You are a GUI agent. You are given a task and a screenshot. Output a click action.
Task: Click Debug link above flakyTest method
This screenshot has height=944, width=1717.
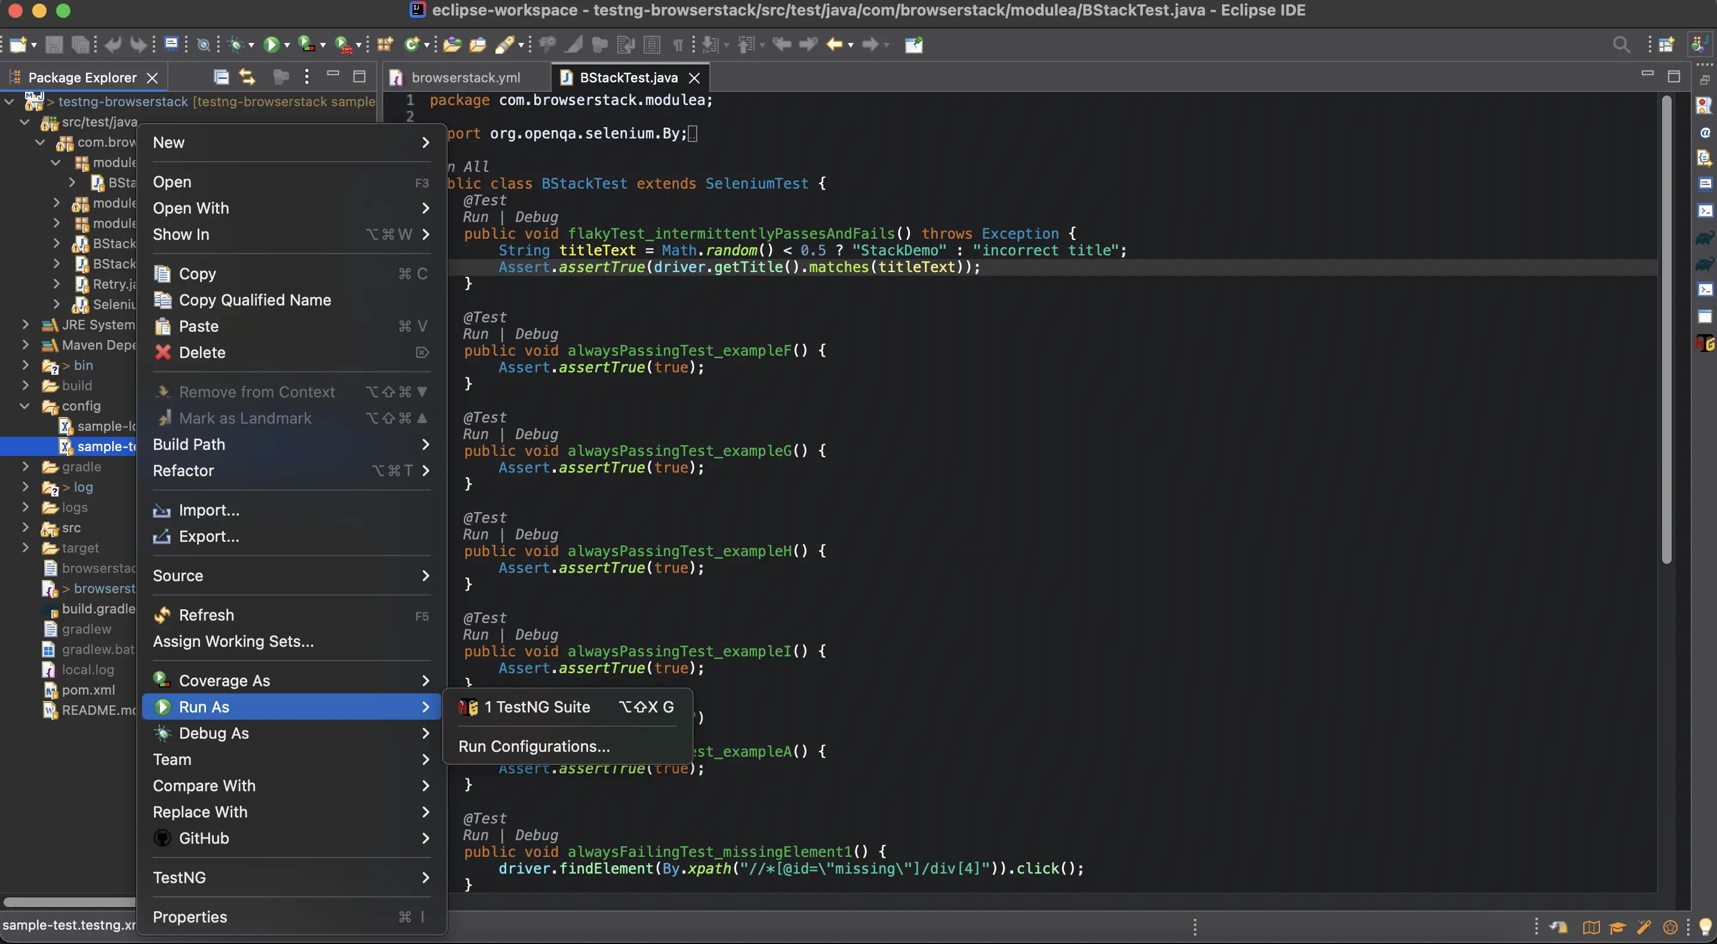[537, 217]
